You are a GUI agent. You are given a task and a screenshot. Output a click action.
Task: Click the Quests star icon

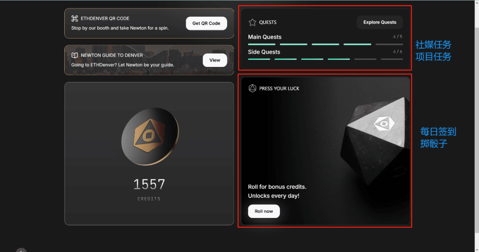coord(252,22)
